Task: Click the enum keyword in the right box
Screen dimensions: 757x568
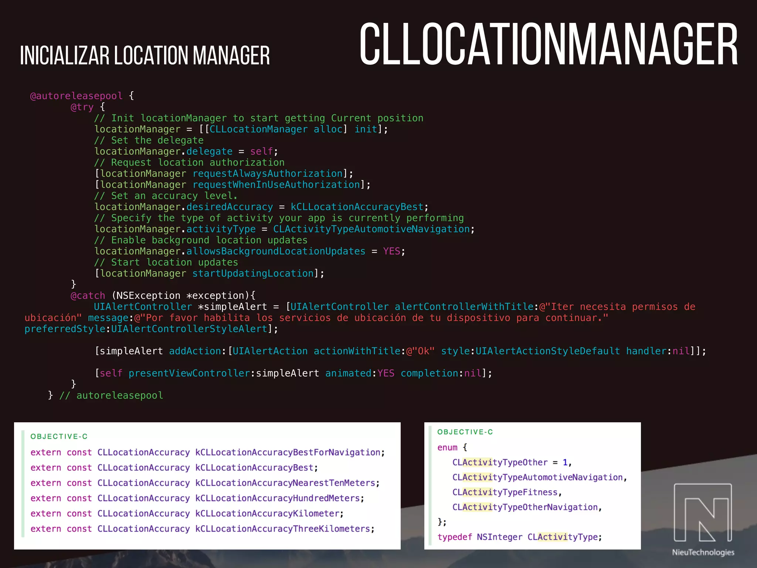Action: (x=447, y=447)
